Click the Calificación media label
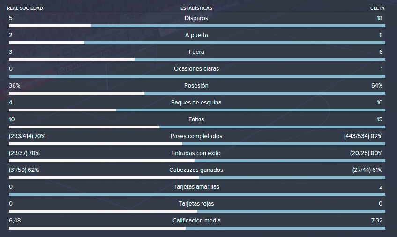The width and height of the screenshot is (397, 237). (196, 221)
